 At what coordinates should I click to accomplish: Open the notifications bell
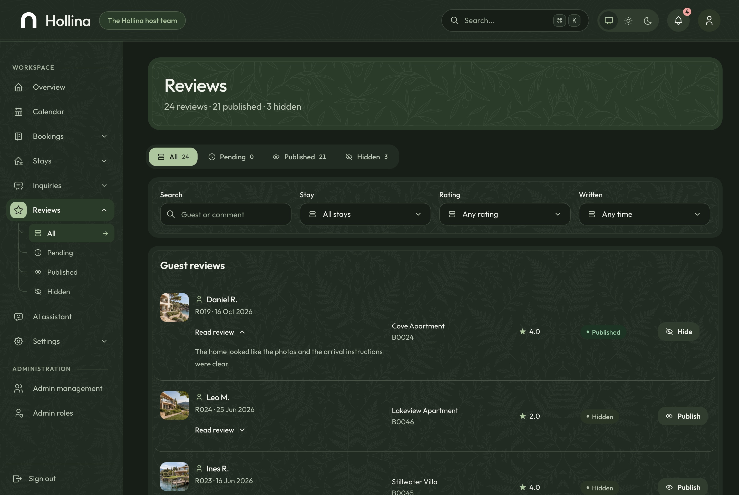678,20
